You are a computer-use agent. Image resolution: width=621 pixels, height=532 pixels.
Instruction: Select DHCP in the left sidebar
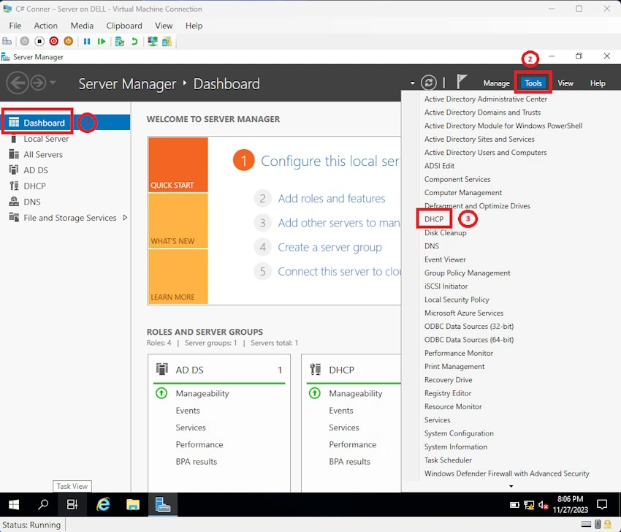pyautogui.click(x=34, y=186)
